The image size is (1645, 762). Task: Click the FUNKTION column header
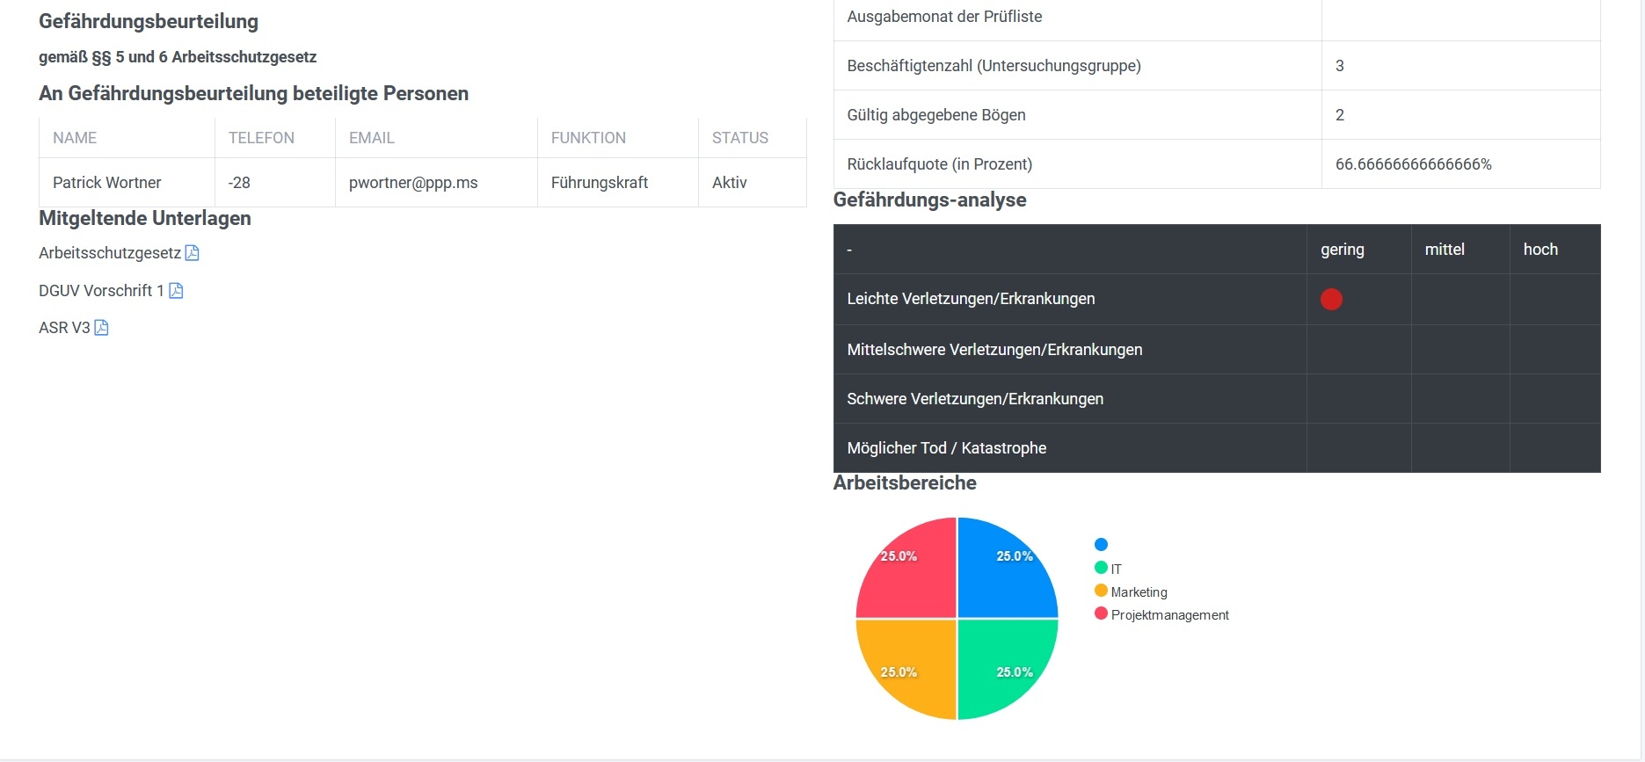(588, 138)
